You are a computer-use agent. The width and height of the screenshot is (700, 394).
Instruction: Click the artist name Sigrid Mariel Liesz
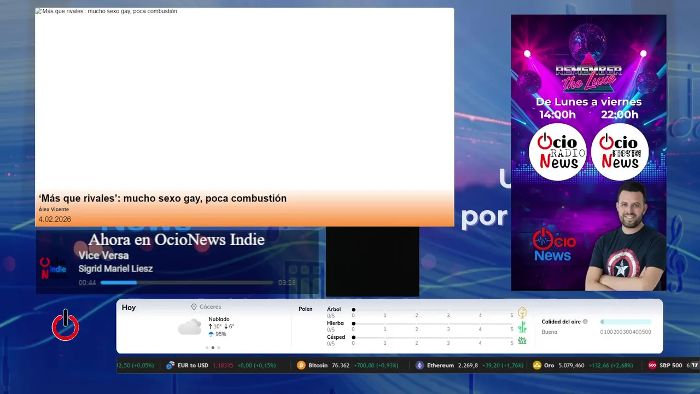tap(115, 269)
